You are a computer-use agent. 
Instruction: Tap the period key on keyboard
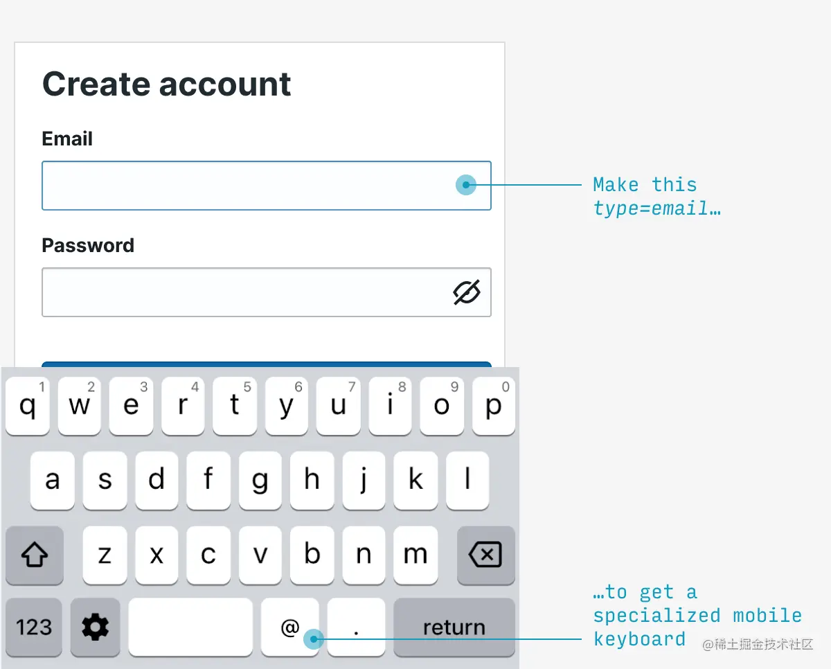click(x=356, y=627)
